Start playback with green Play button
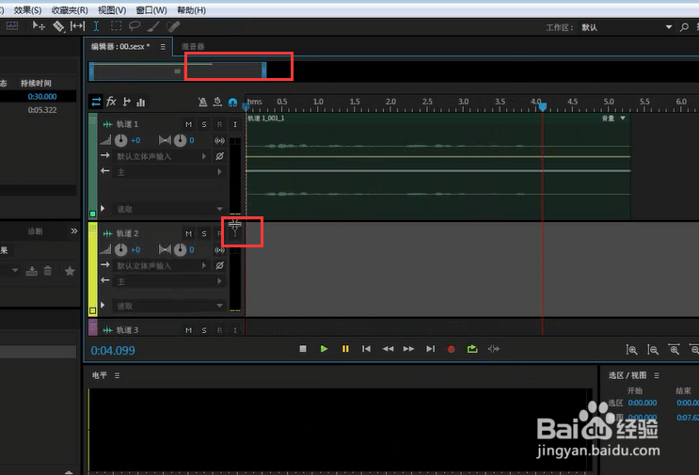This screenshot has height=475, width=699. (324, 349)
